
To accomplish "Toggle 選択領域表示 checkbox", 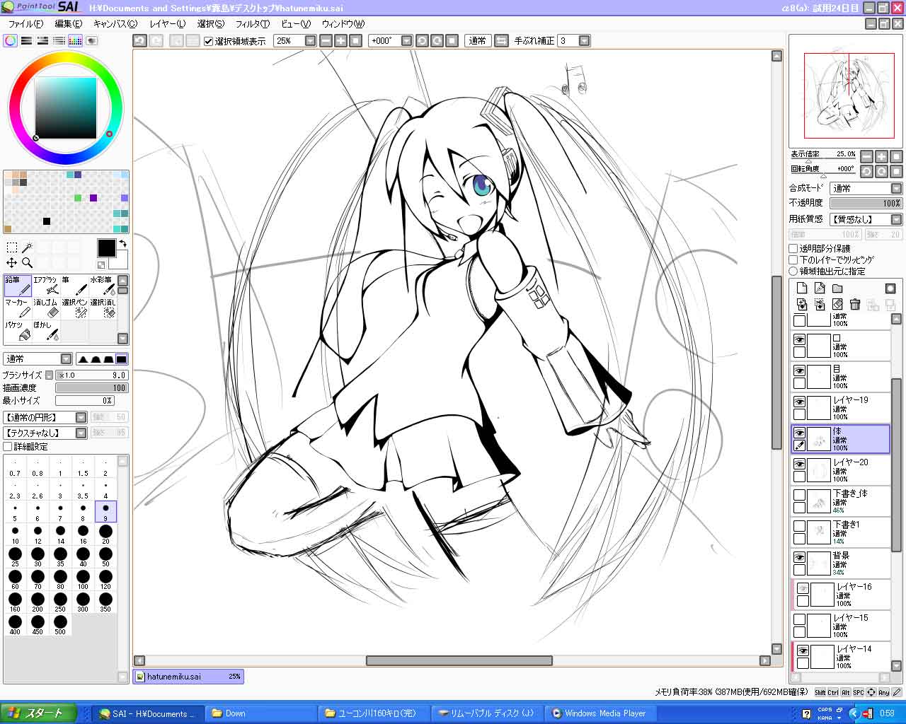I will [x=208, y=41].
